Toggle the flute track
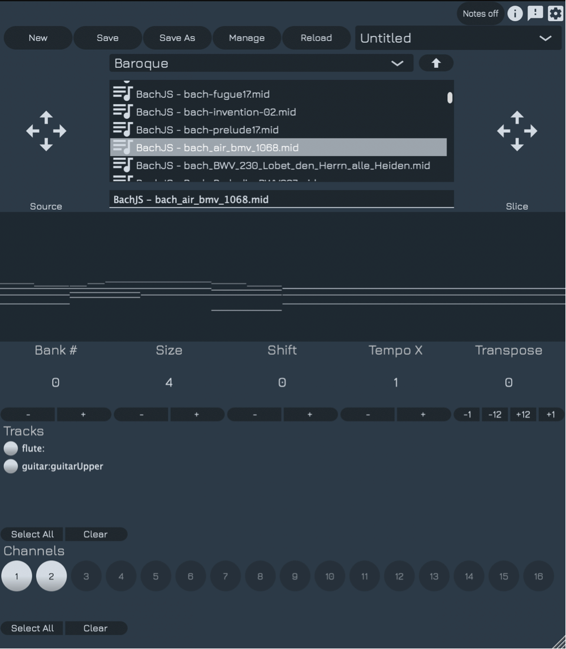566x649 pixels. pyautogui.click(x=11, y=448)
